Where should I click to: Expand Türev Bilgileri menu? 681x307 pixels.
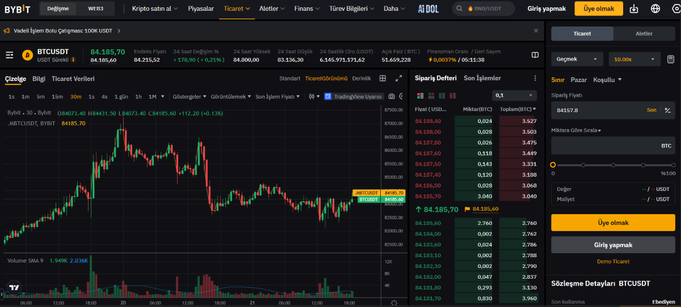[x=352, y=8]
